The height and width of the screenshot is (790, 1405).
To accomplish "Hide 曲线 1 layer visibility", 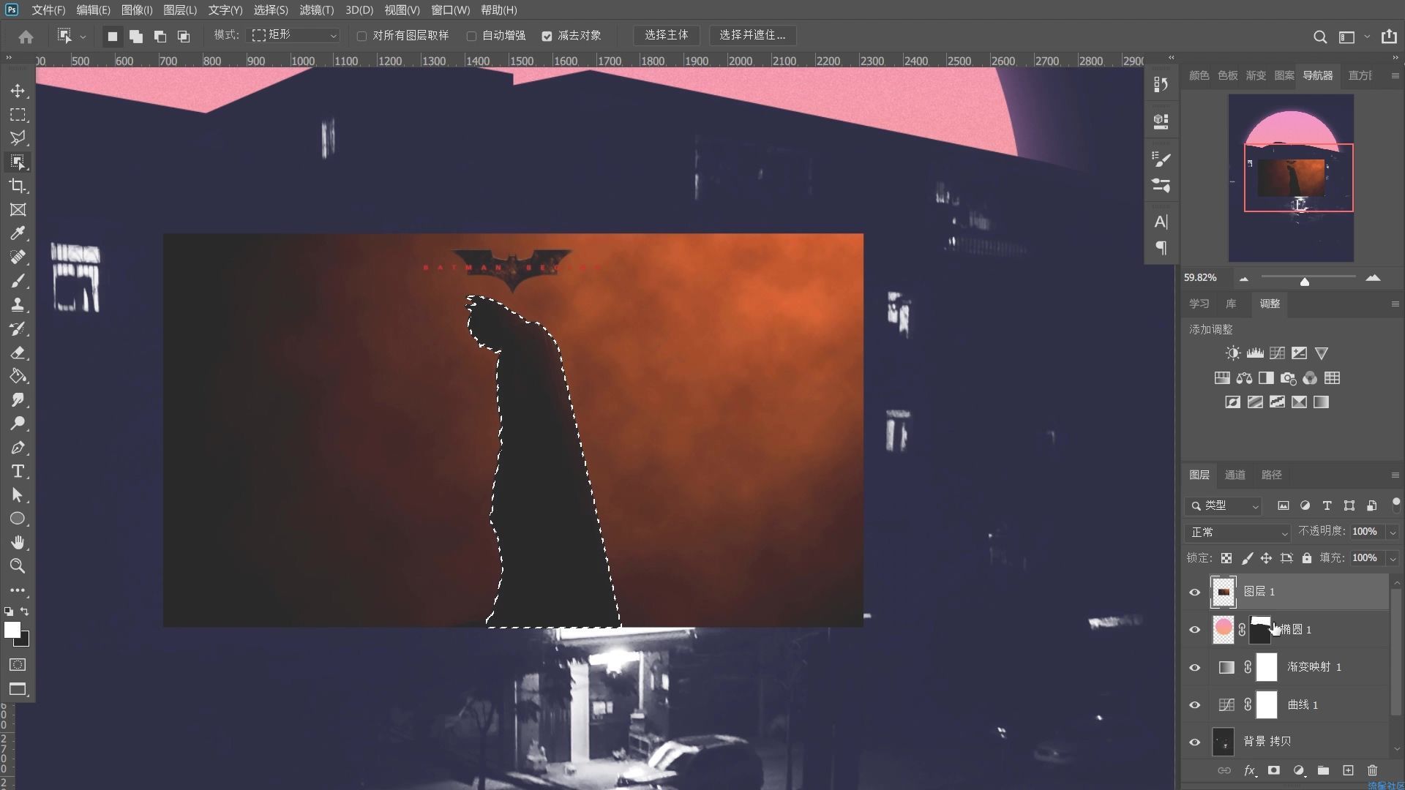I will pos(1195,705).
